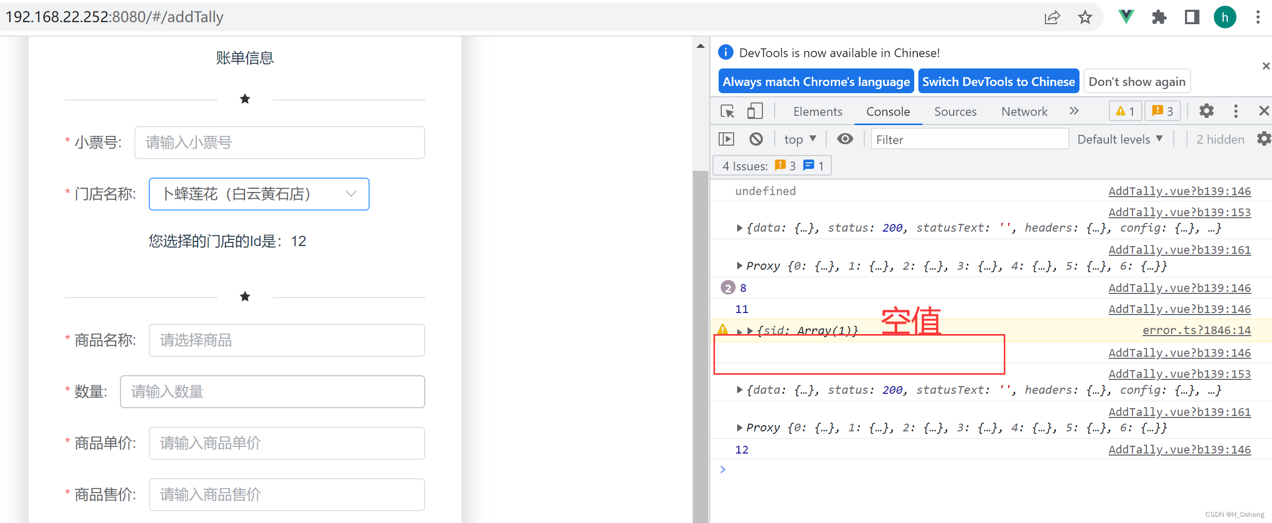Open the profile avatar 'h'
The height and width of the screenshot is (523, 1272).
pyautogui.click(x=1225, y=18)
